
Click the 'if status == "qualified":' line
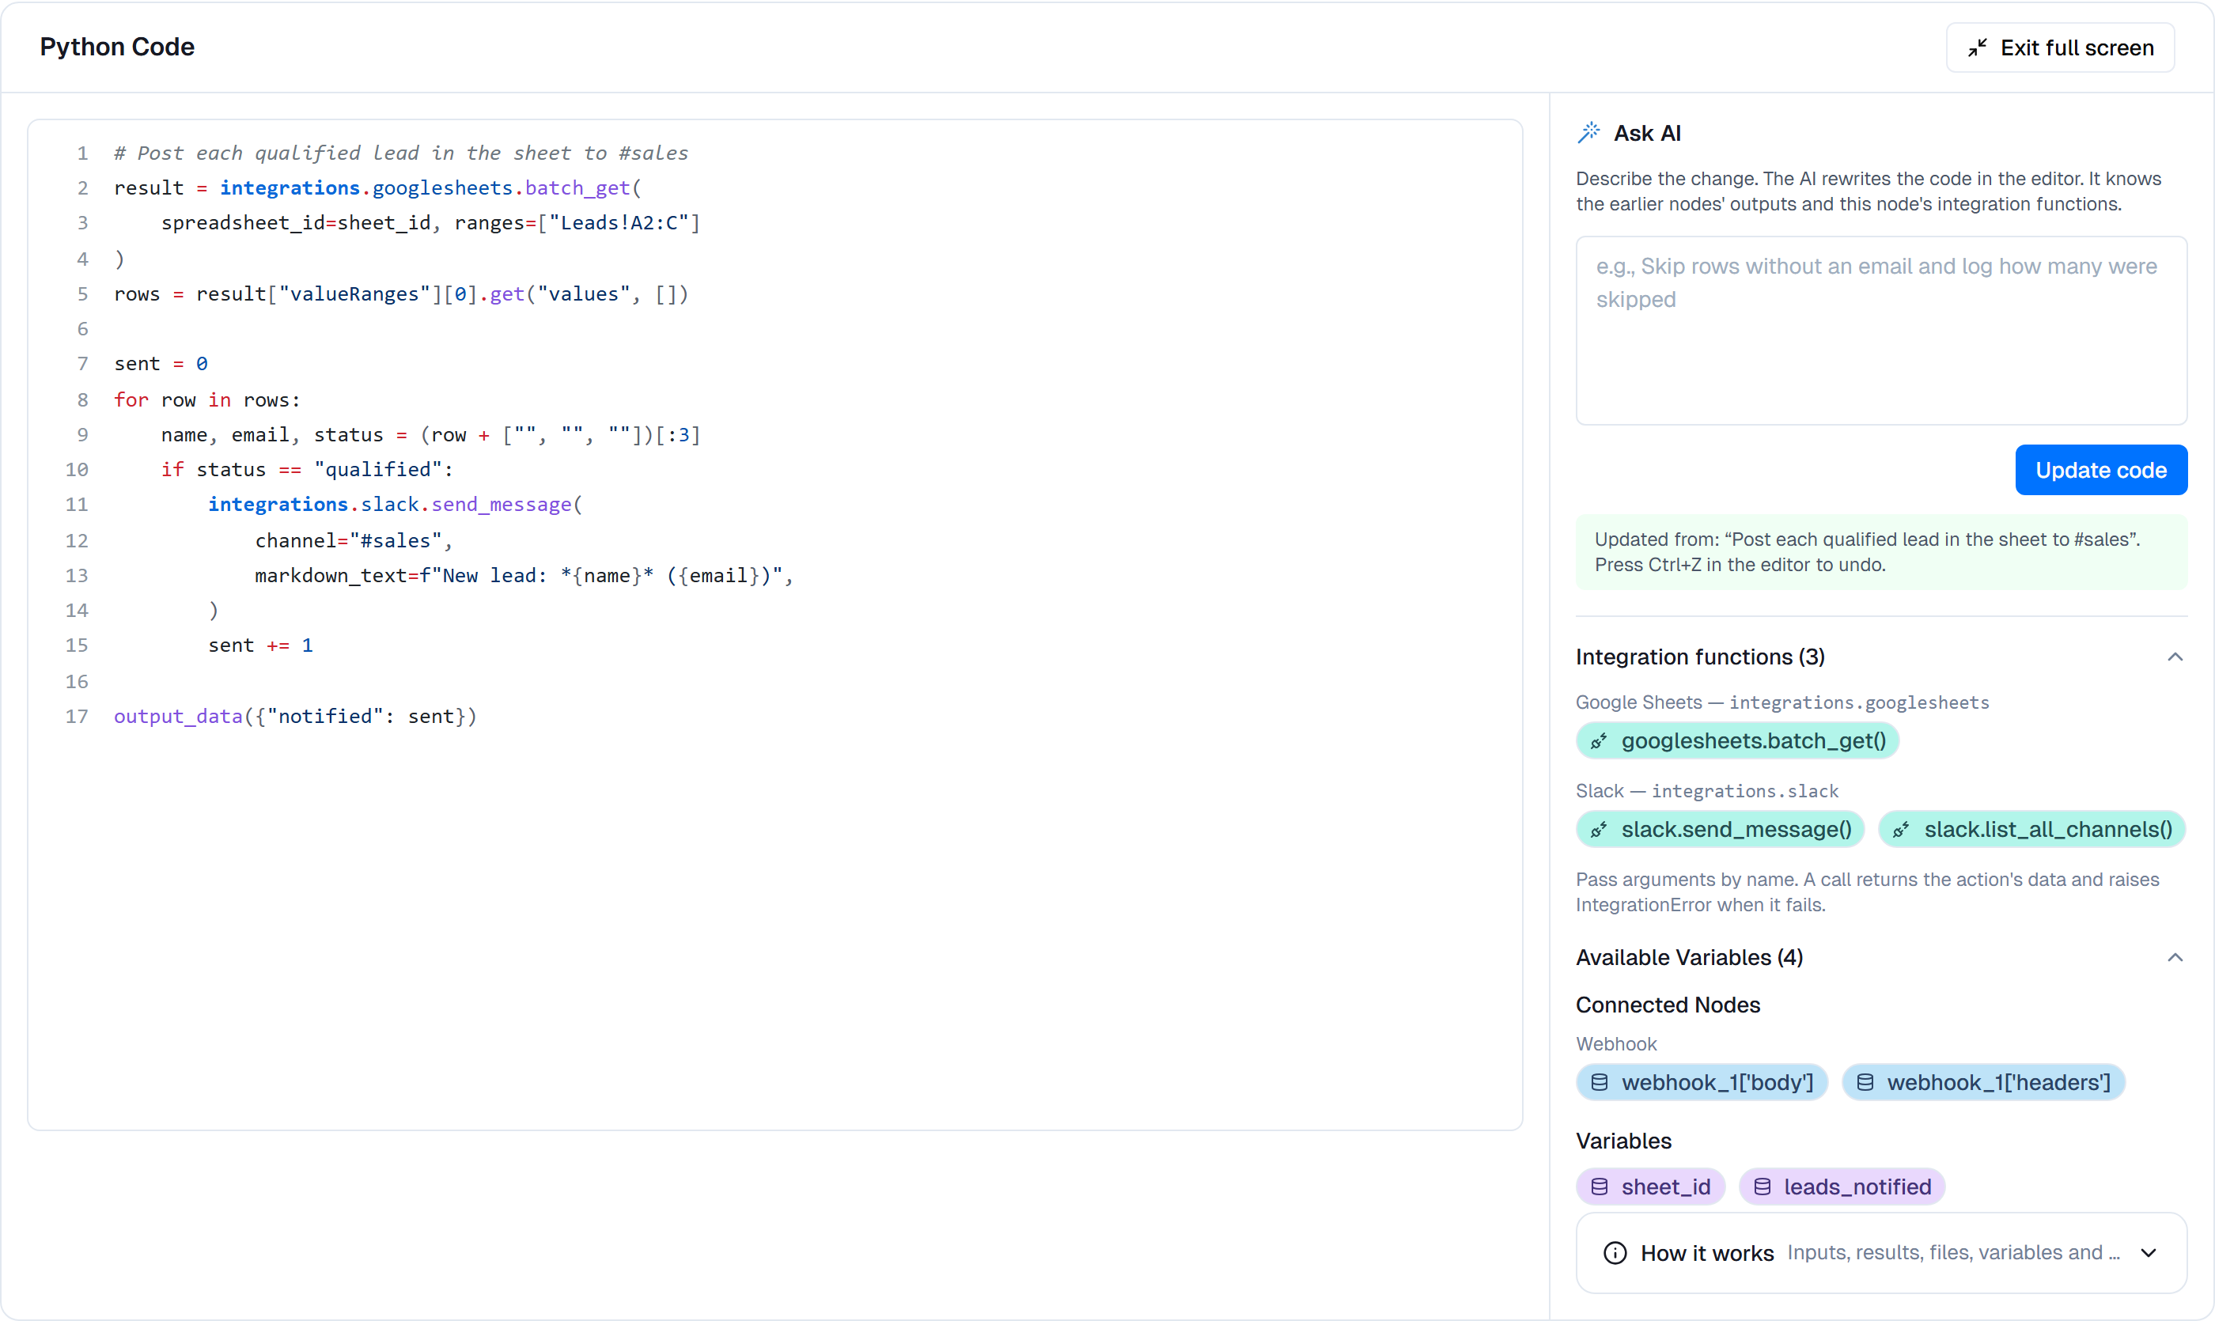[x=307, y=469]
